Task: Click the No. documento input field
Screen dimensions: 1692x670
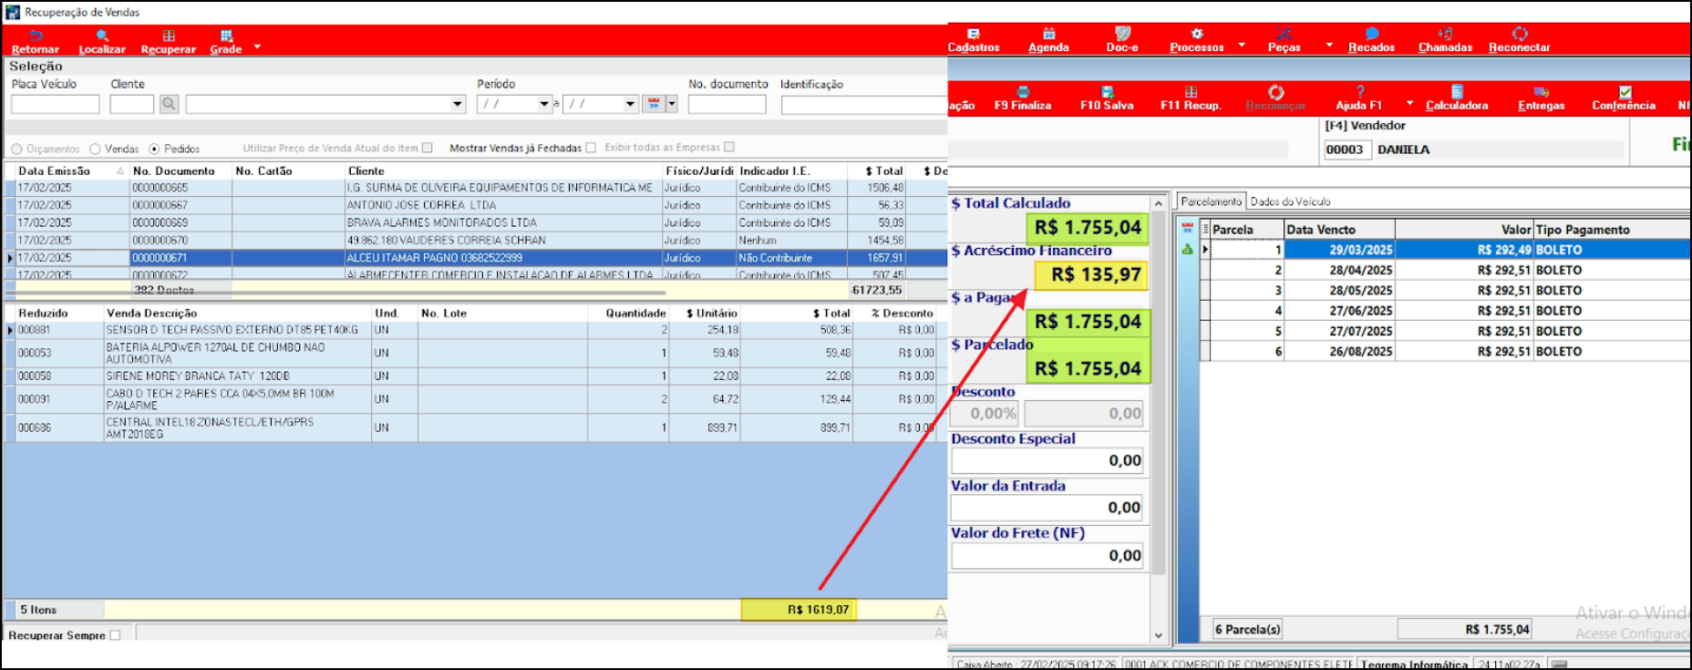Action: [x=727, y=104]
